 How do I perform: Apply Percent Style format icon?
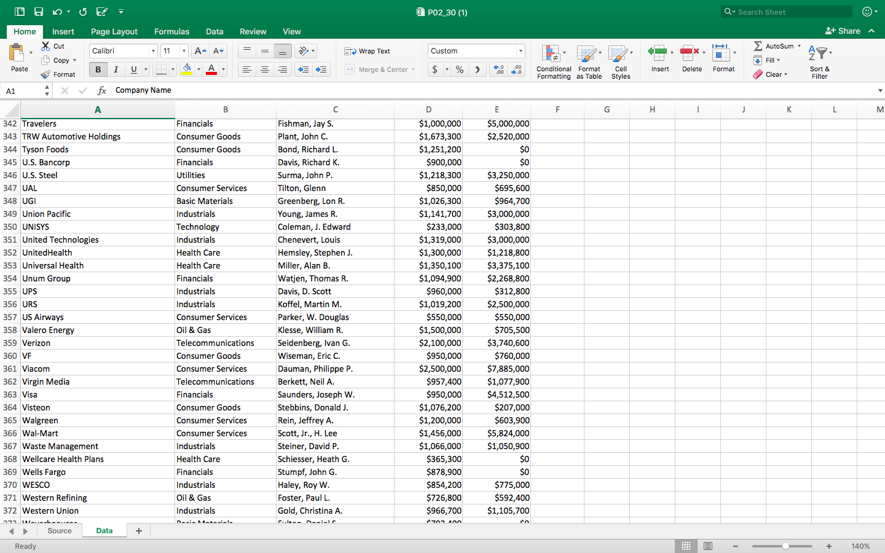coord(460,69)
